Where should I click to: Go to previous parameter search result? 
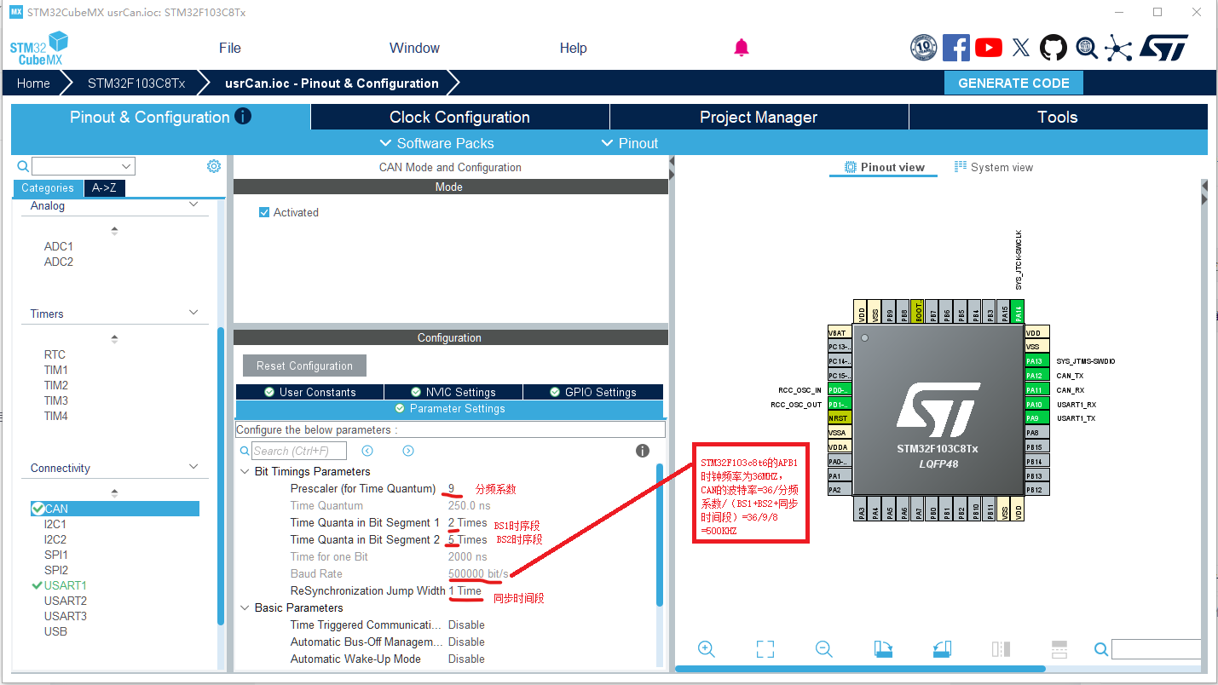[x=367, y=451]
